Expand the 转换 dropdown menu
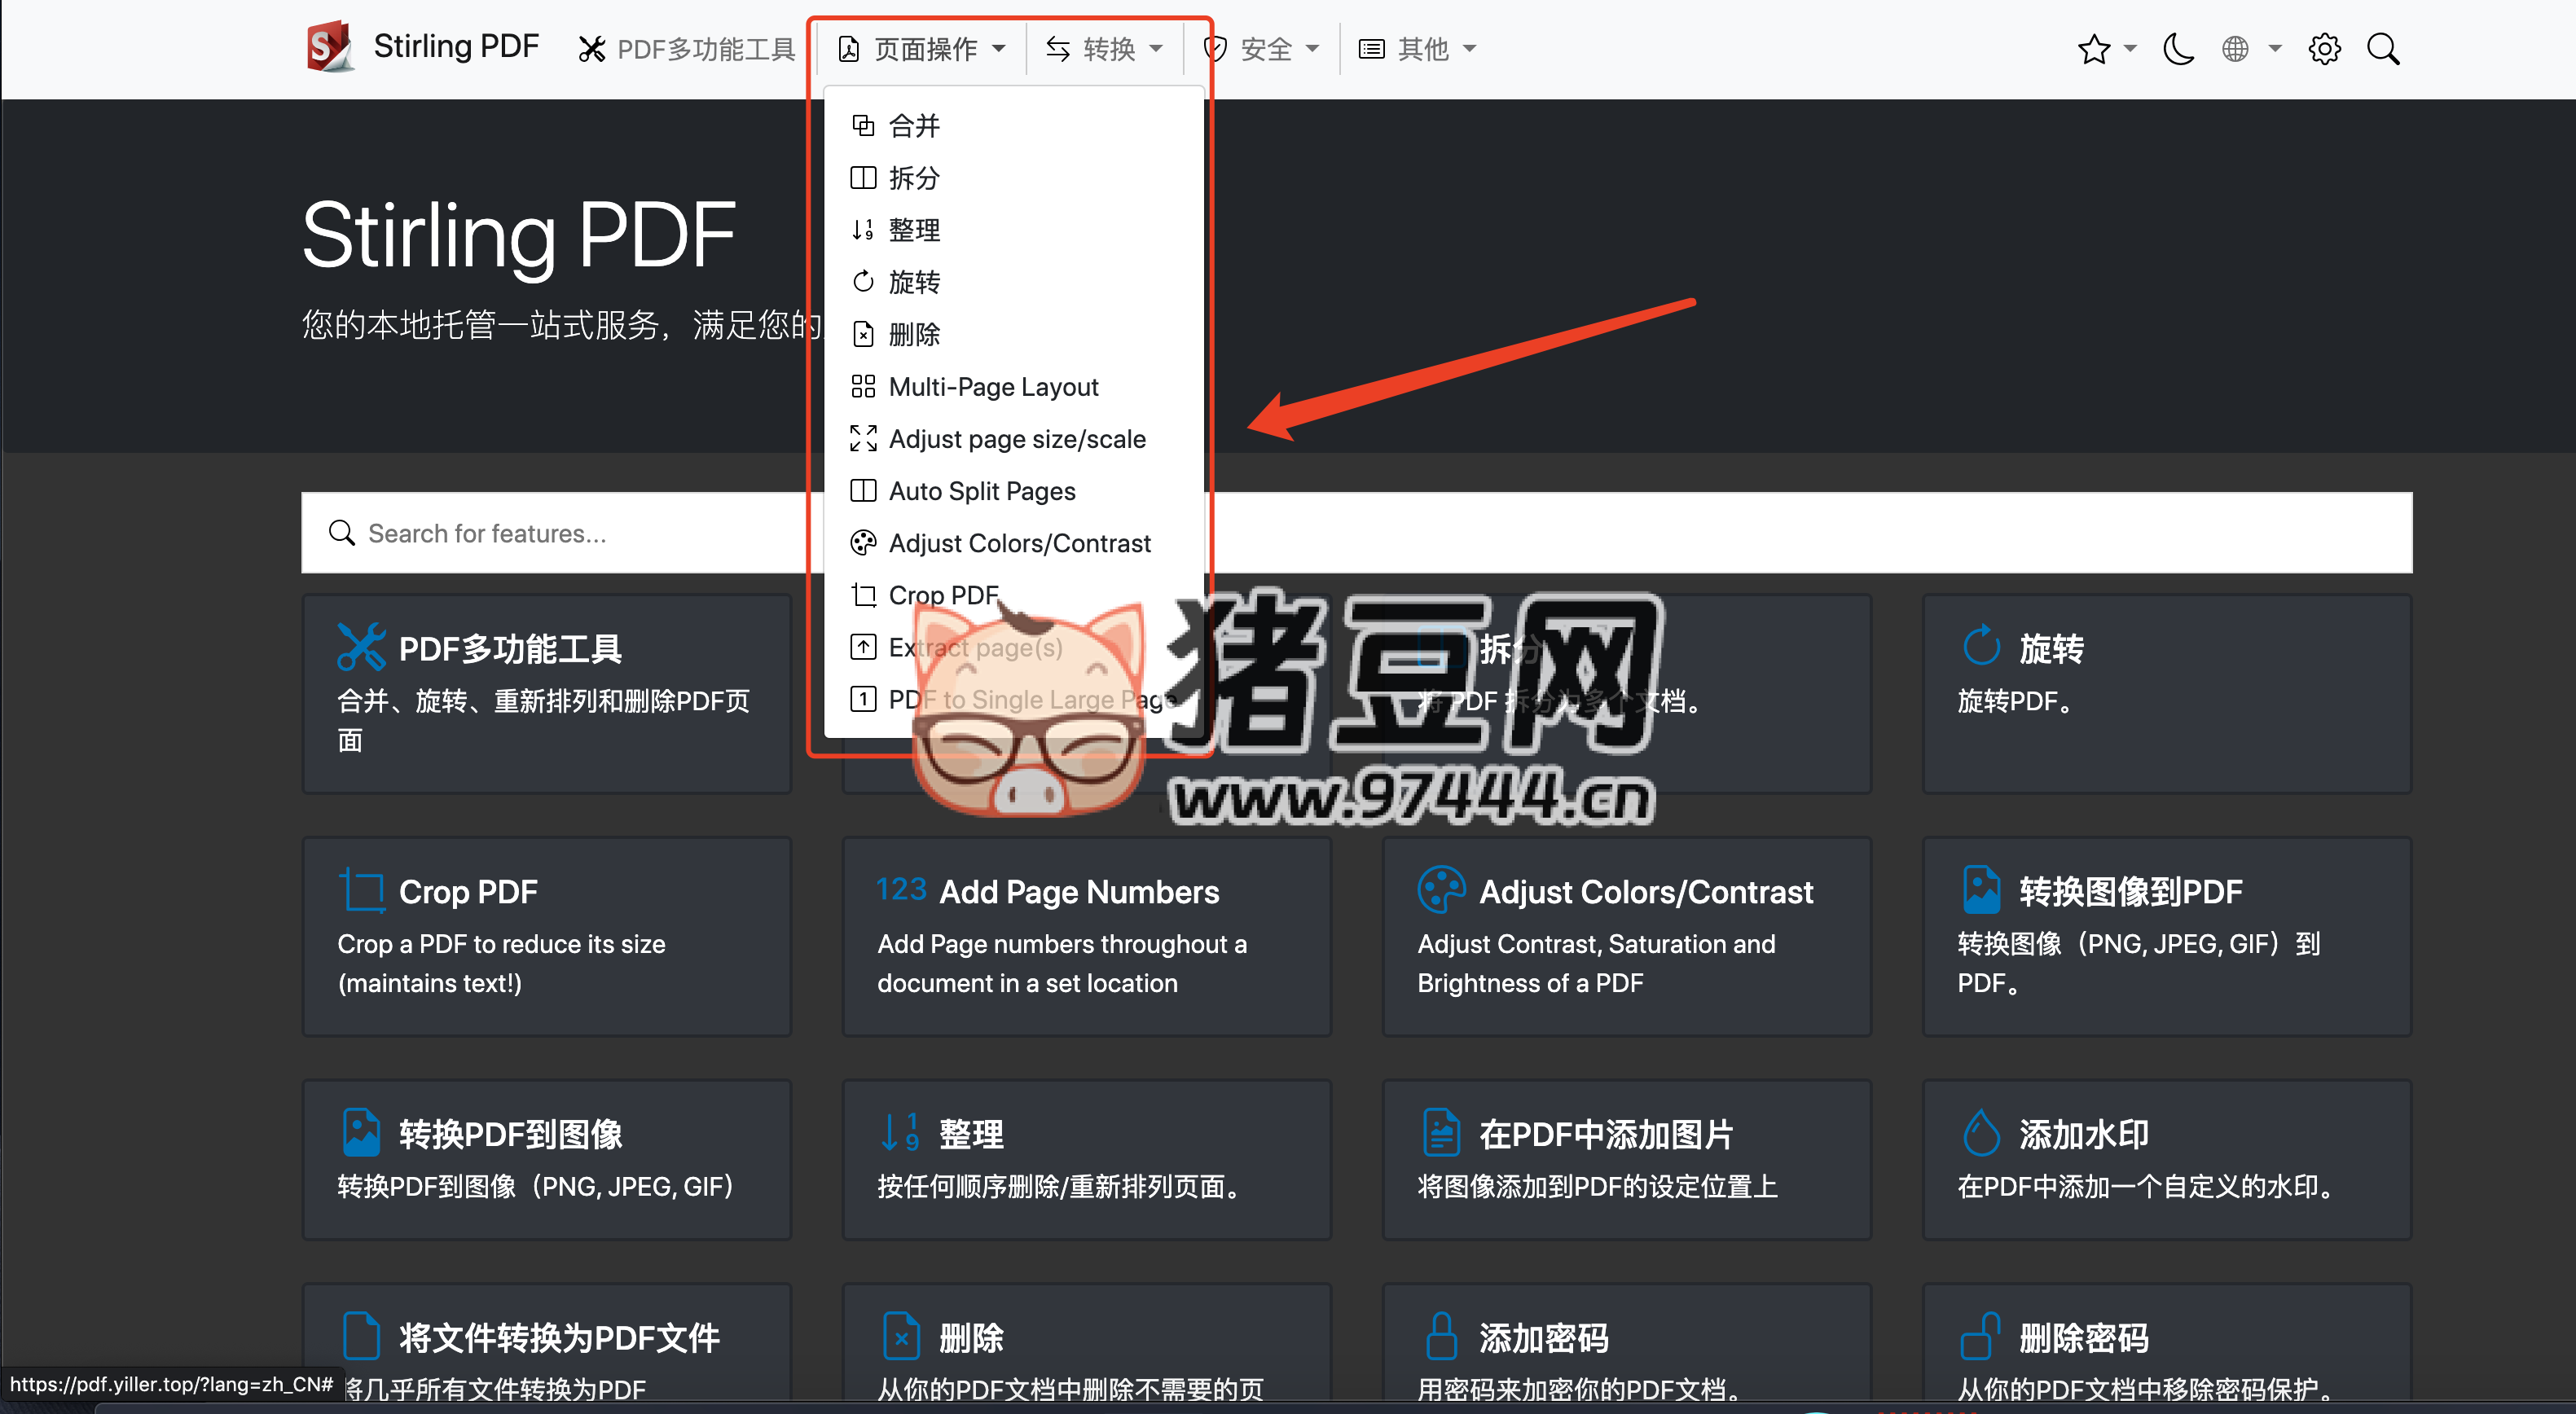The height and width of the screenshot is (1414, 2576). click(1104, 49)
